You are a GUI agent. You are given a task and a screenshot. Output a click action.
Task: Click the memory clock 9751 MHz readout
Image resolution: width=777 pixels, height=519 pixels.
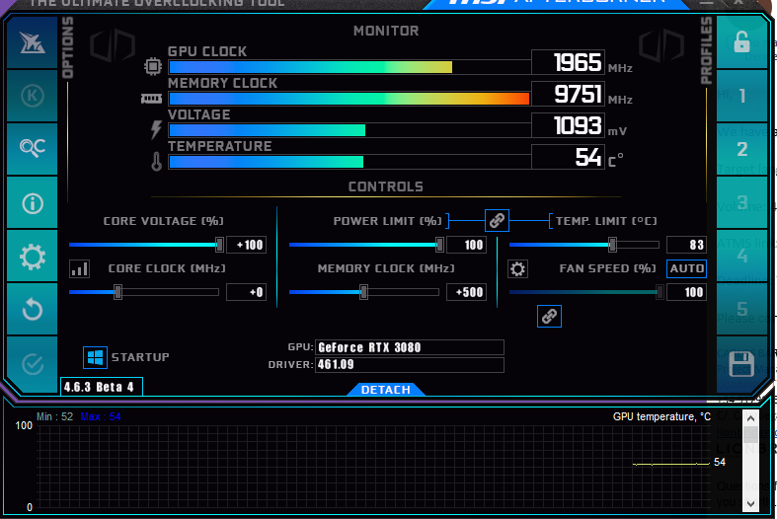[x=568, y=94]
